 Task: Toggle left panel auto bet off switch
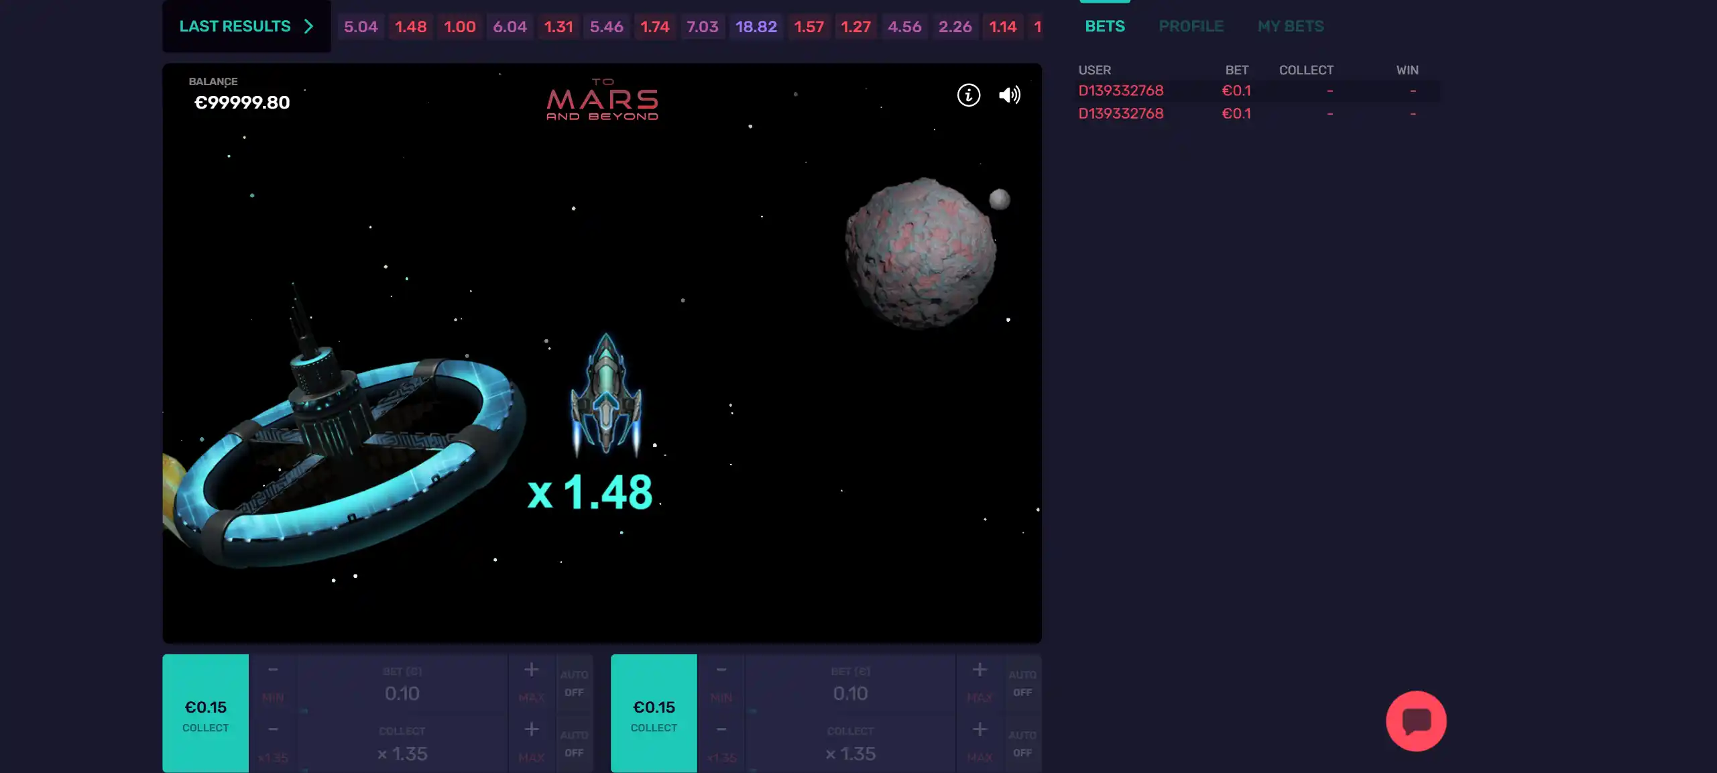click(x=574, y=683)
